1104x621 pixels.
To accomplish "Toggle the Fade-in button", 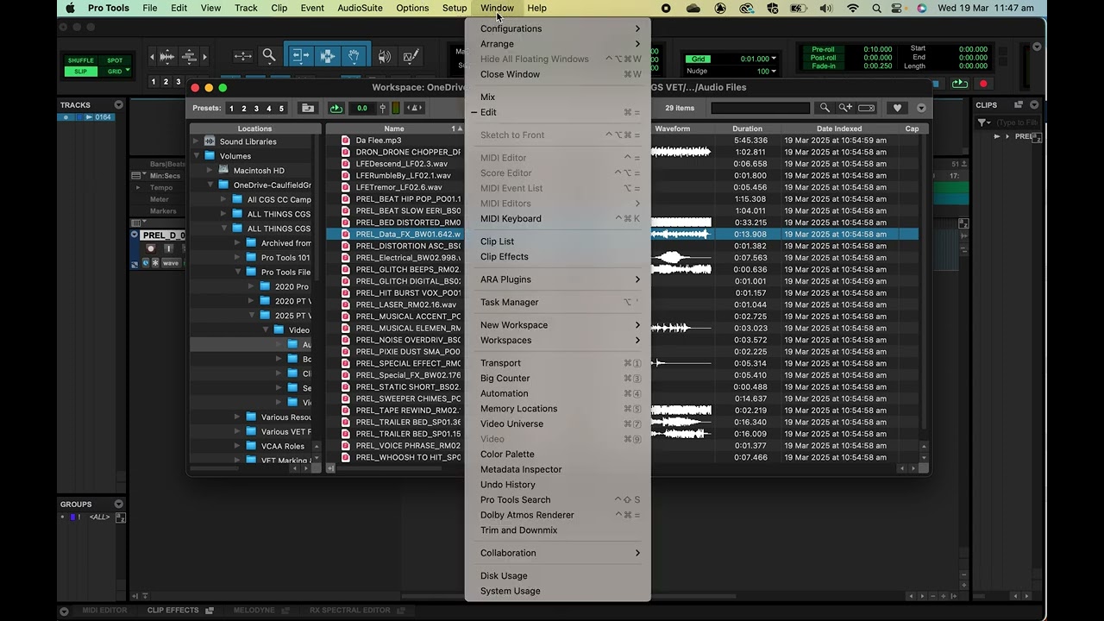I will click(x=823, y=66).
